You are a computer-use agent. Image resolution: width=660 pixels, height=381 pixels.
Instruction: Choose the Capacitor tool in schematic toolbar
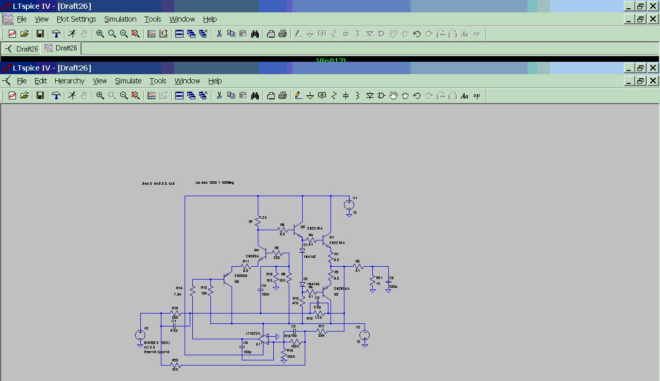pos(346,96)
